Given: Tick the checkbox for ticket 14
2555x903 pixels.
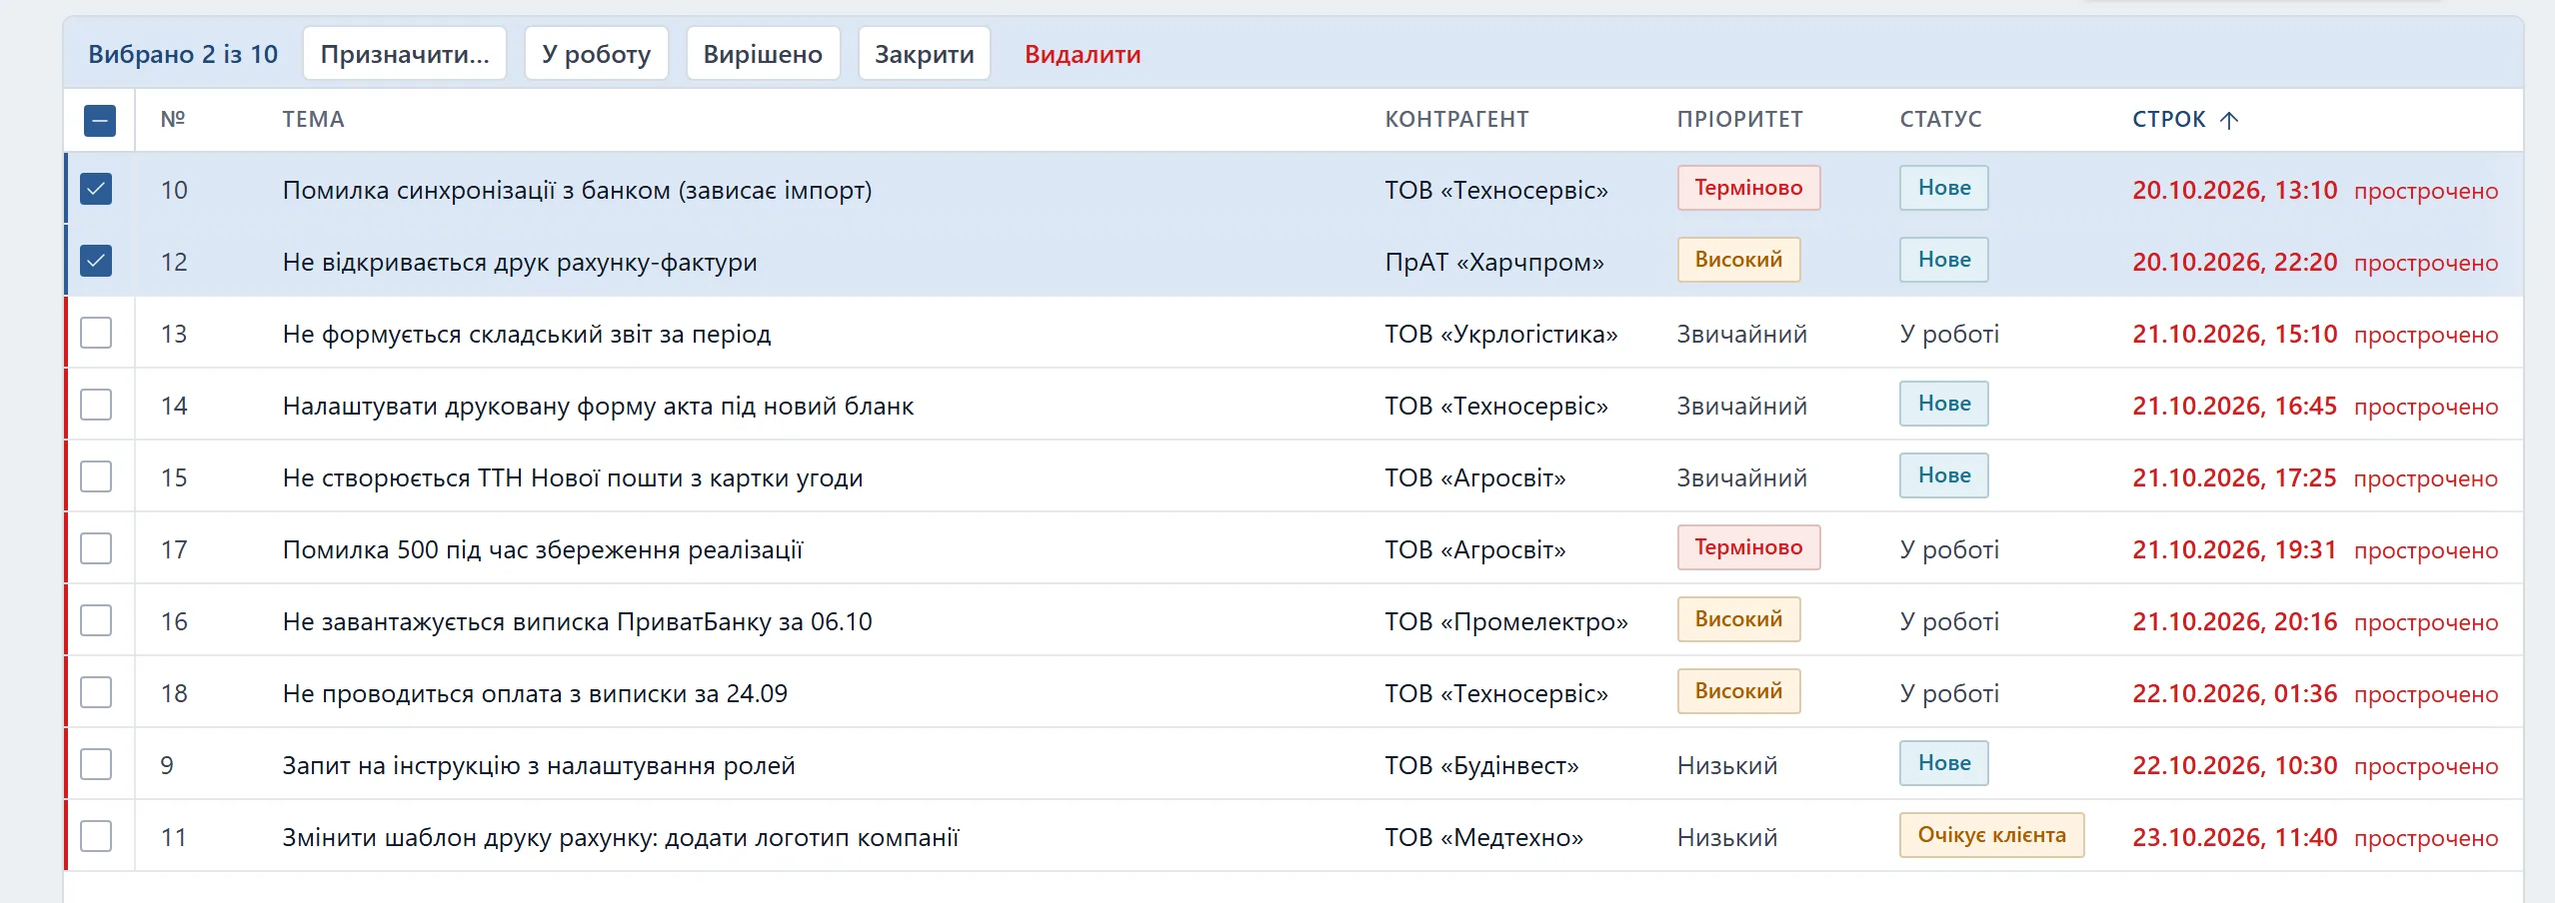Looking at the screenshot, I should pos(96,405).
